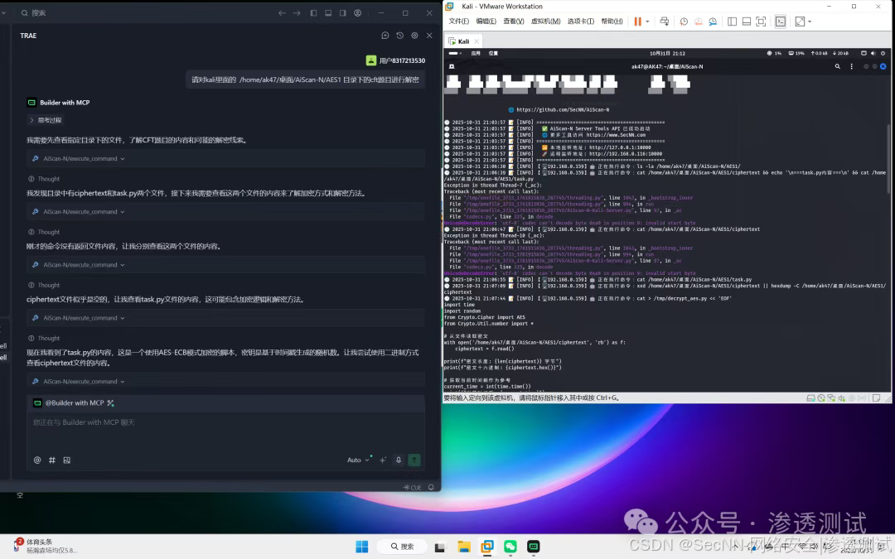Click Kali clock 10月31日 21:12
Viewport: 895px width, 559px height.
[x=667, y=53]
